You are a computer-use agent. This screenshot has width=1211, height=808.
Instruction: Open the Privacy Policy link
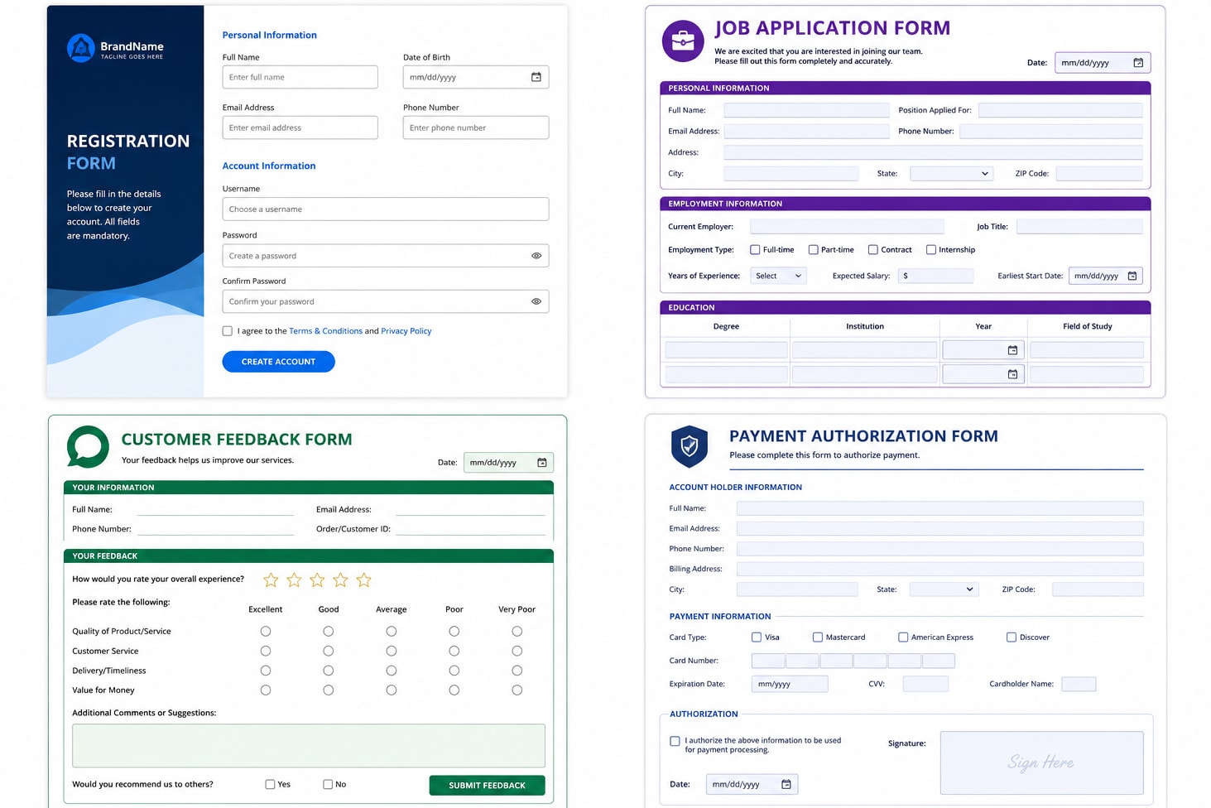pyautogui.click(x=406, y=331)
